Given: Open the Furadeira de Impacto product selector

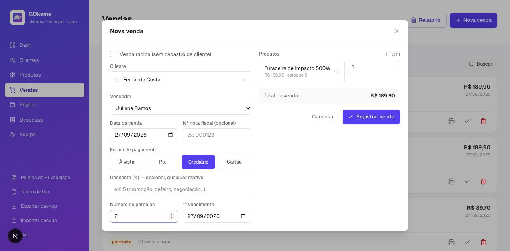Looking at the screenshot, I should coord(302,71).
